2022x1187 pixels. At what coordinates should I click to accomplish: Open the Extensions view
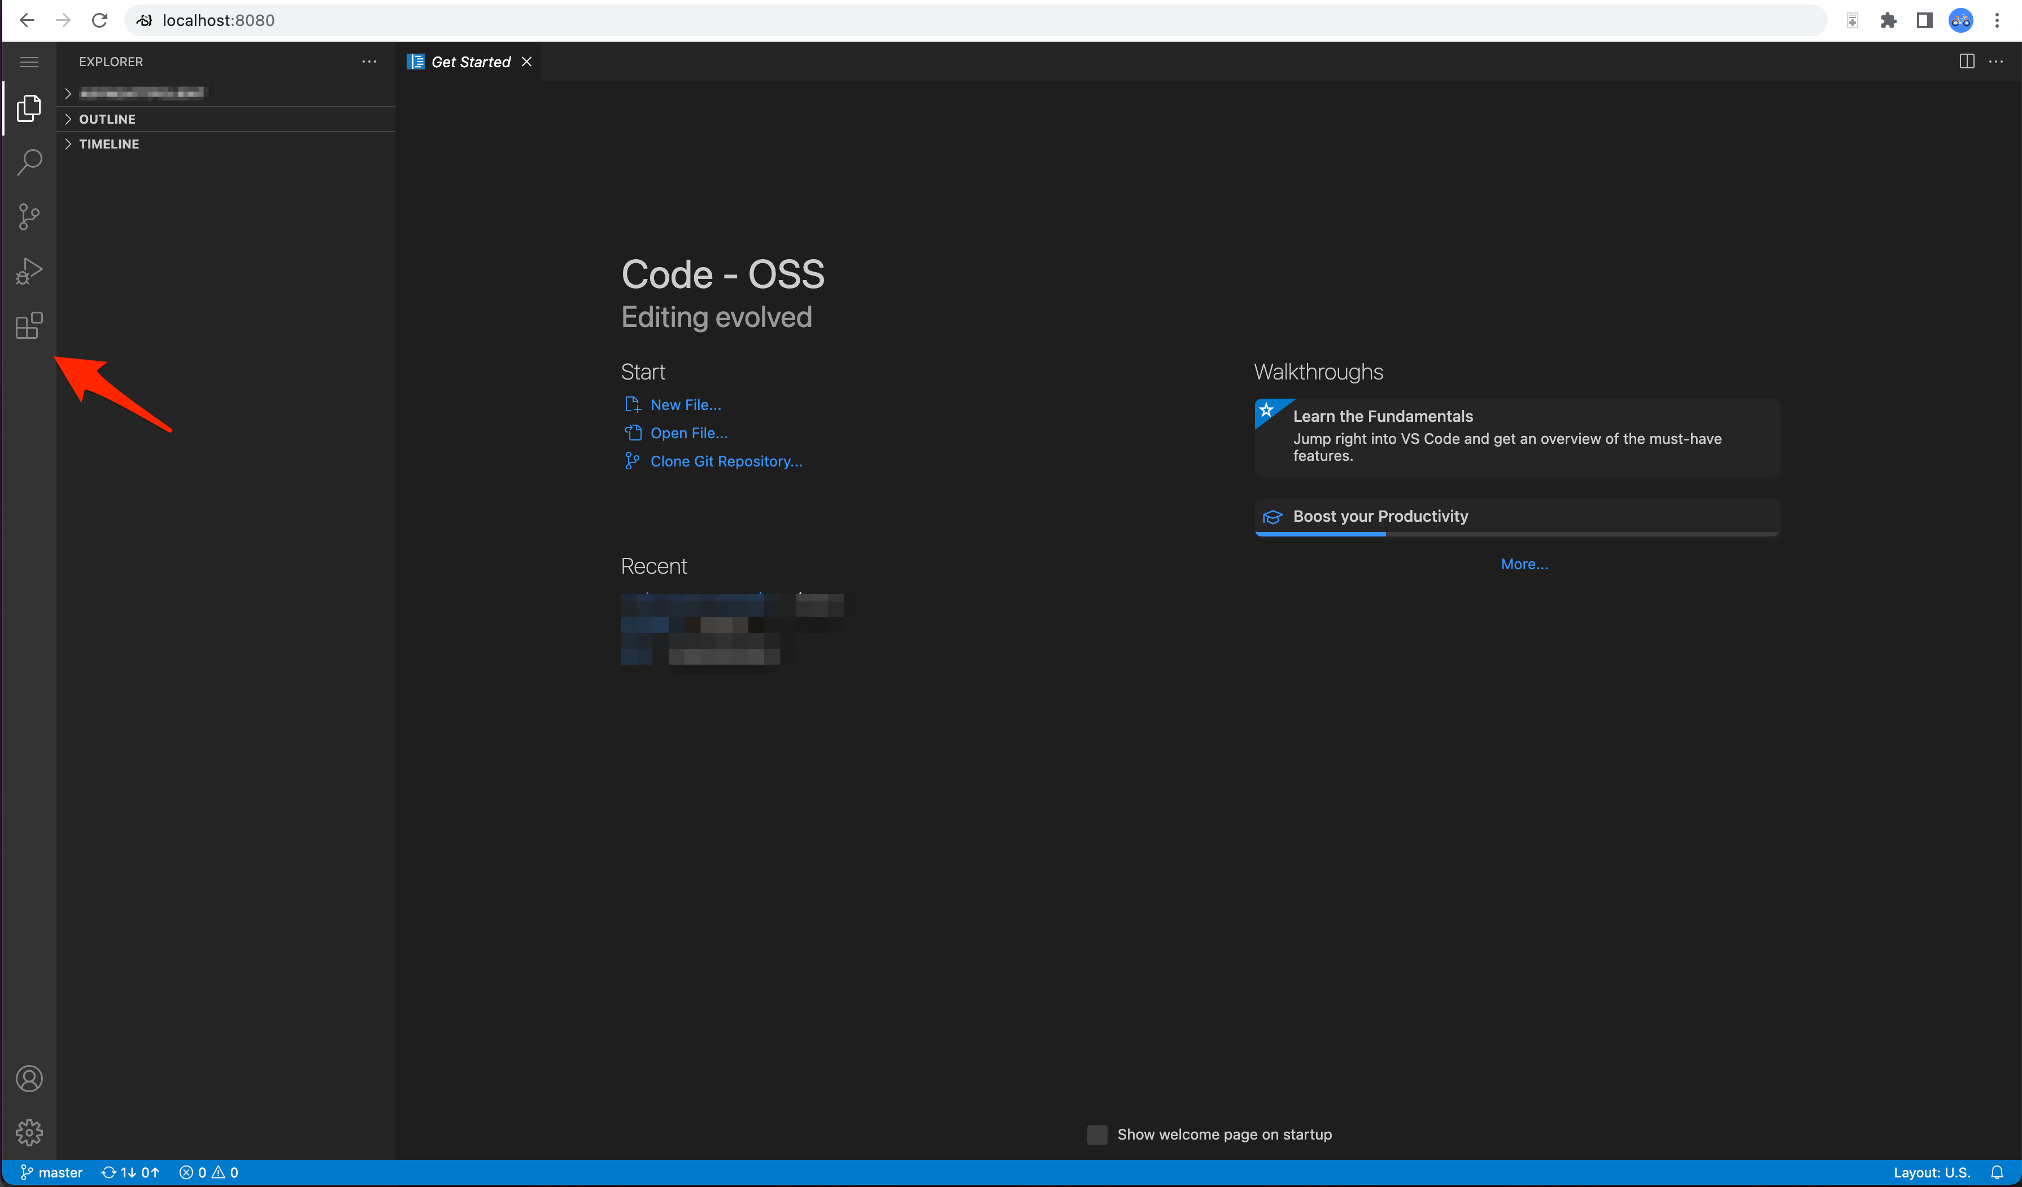coord(29,326)
